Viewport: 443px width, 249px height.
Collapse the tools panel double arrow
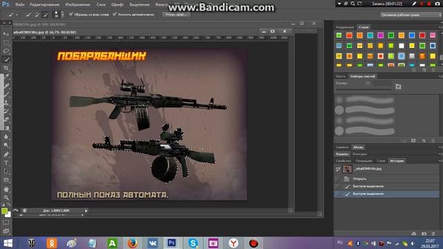[x=4, y=23]
